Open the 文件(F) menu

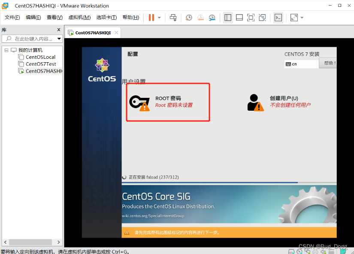coord(12,18)
